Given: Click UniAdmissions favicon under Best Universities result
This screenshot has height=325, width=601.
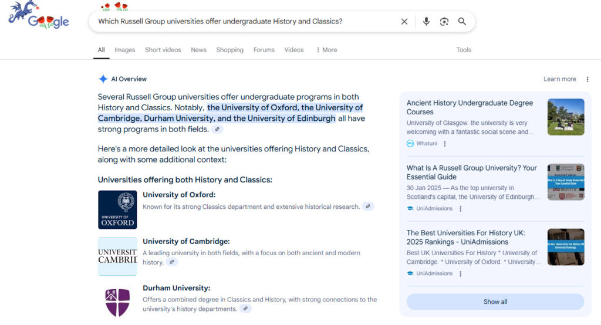Looking at the screenshot, I should 410,273.
